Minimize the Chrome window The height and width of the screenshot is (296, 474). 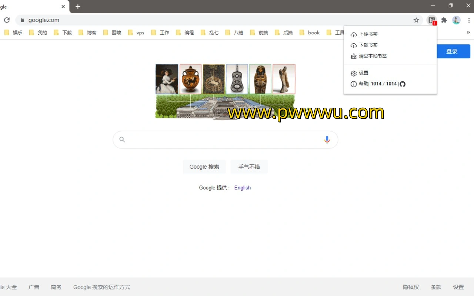[x=433, y=6]
